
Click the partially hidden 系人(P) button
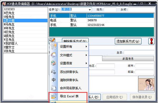click(95, 97)
